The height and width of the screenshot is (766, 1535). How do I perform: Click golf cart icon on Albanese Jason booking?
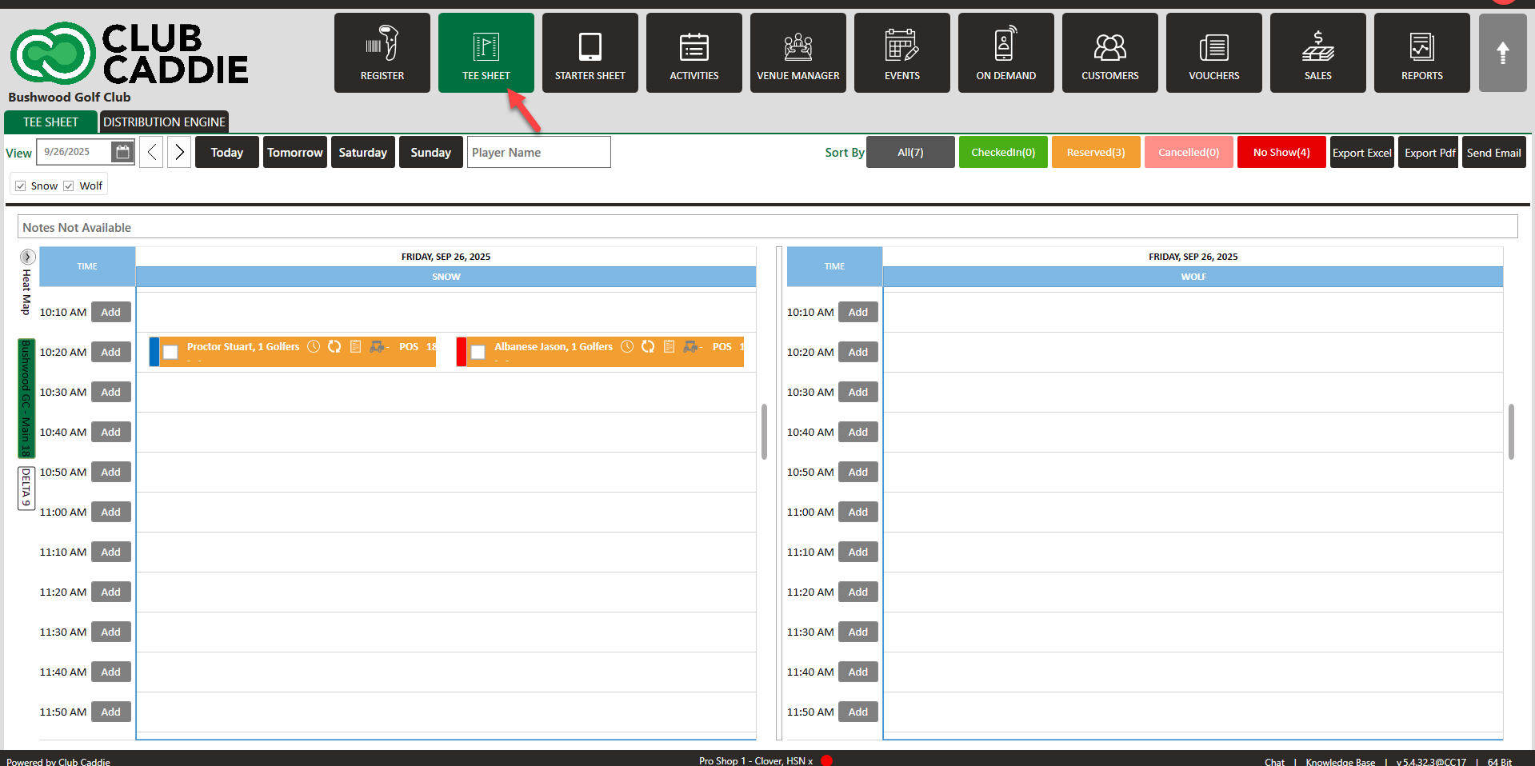pyautogui.click(x=690, y=346)
